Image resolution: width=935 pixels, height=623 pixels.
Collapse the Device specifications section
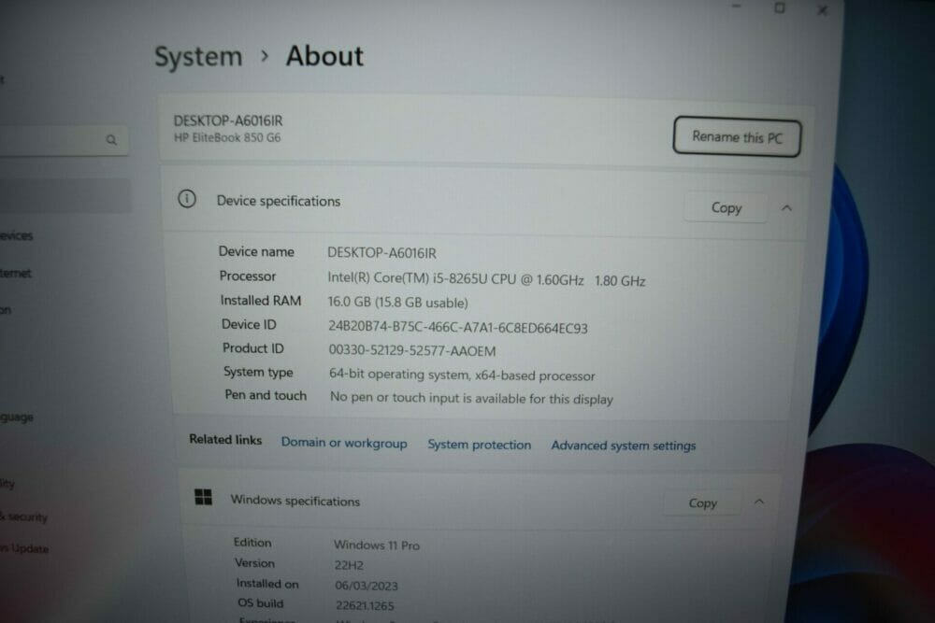click(786, 208)
